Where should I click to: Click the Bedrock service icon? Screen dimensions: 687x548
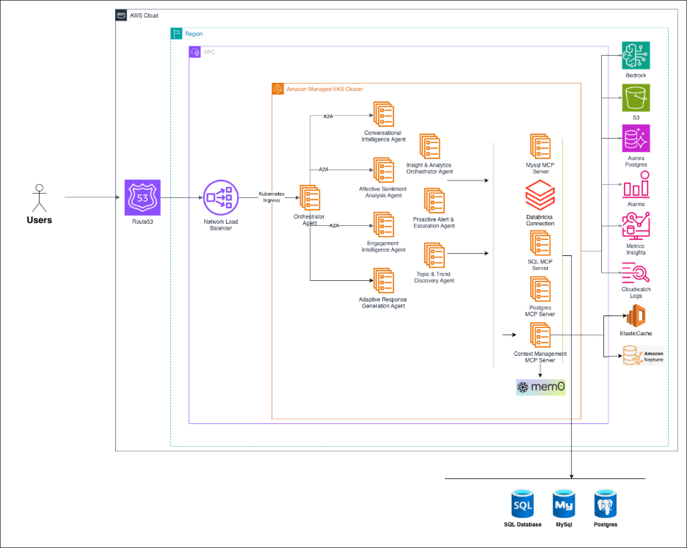coord(636,56)
